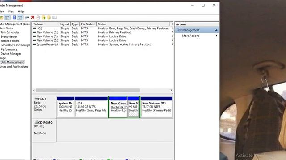This screenshot has height=160, width=286.
Task: Select Local Users and Groups tree item
Action: 15,45
